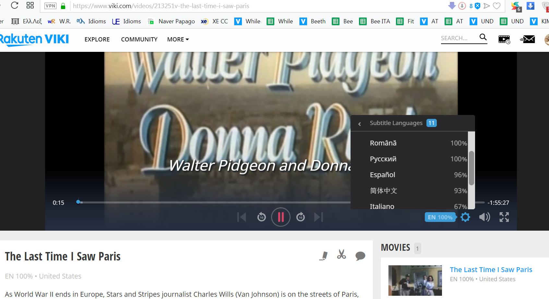549x299 pixels.
Task: Expand the MORE dropdown menu
Action: [x=178, y=39]
